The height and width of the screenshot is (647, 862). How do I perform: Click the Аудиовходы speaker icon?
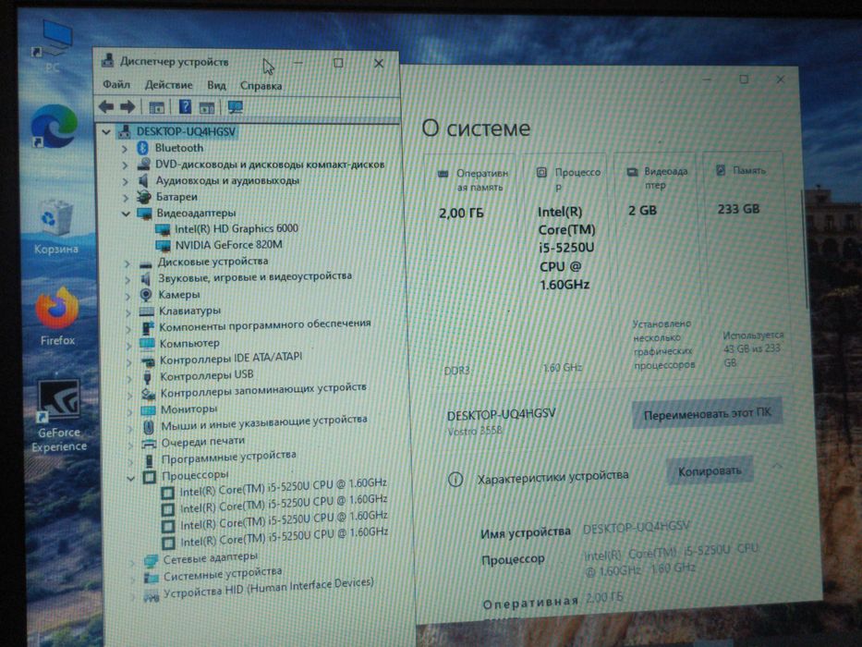click(144, 180)
